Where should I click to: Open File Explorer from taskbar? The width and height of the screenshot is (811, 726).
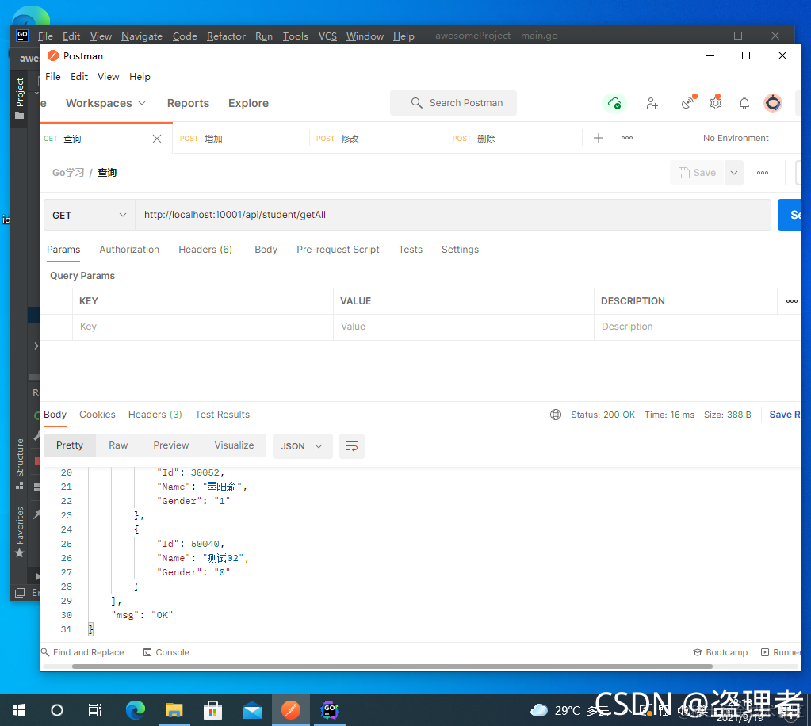point(174,710)
